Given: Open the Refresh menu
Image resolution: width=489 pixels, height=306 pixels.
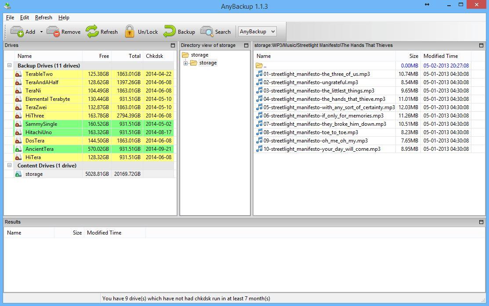Looking at the screenshot, I should 43,18.
